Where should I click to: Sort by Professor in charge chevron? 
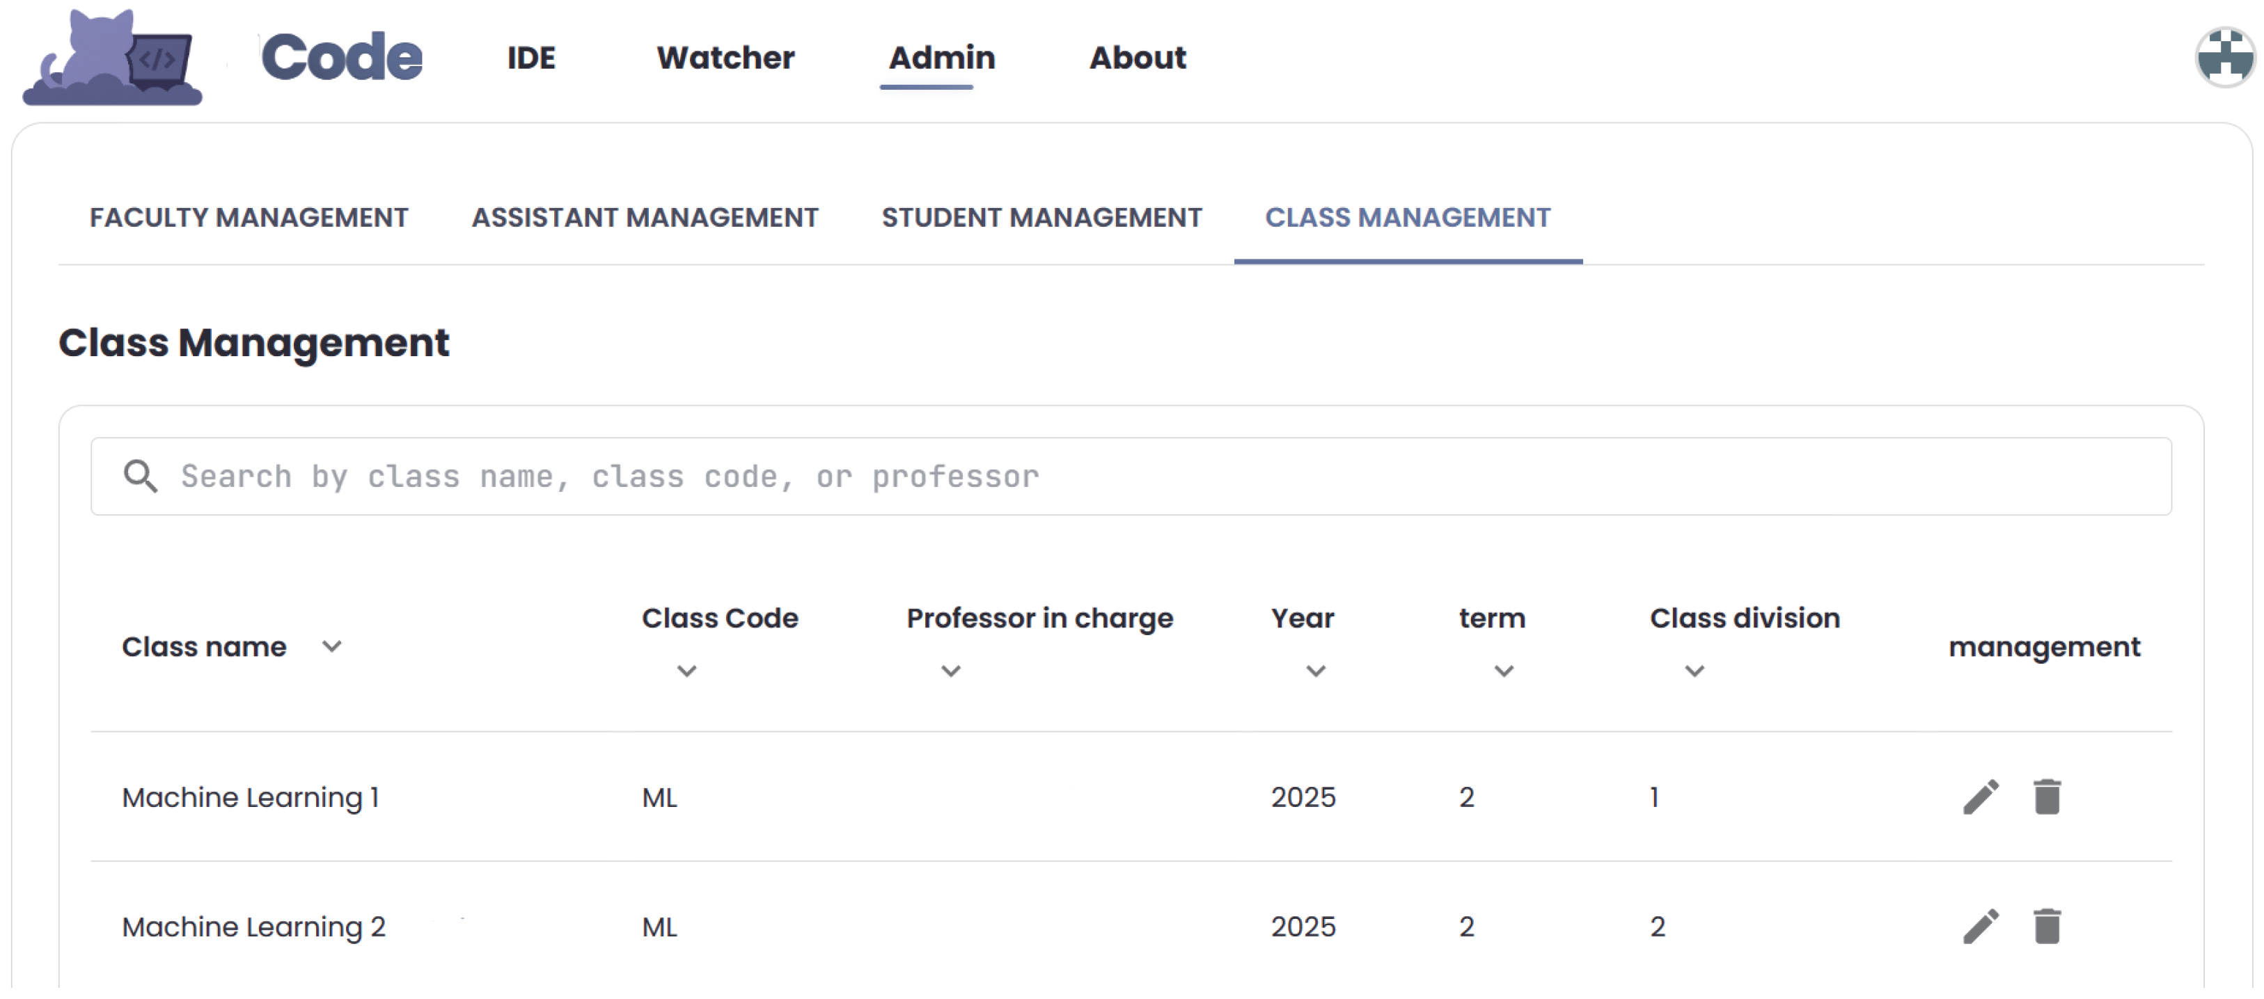pyautogui.click(x=950, y=671)
